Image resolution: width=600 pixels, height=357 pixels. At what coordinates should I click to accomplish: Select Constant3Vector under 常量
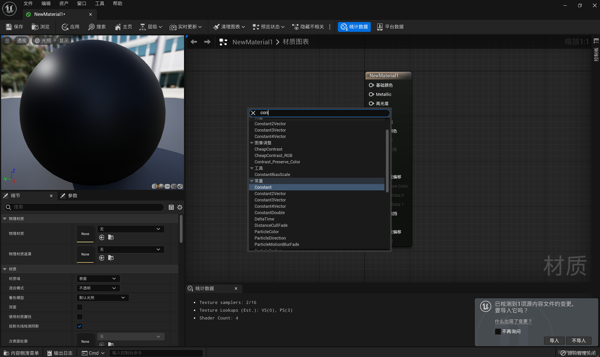point(270,200)
